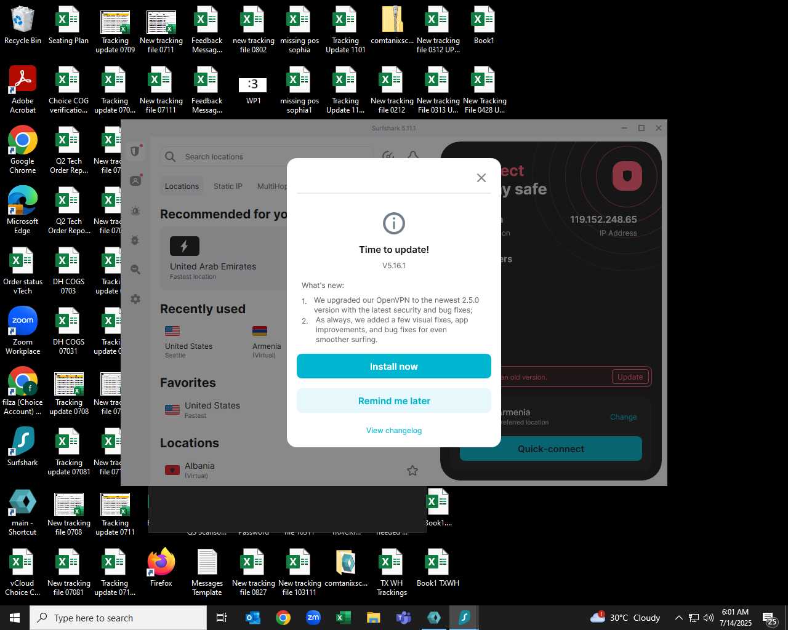Open filza Choice Account Chrome shortcut

(23, 391)
